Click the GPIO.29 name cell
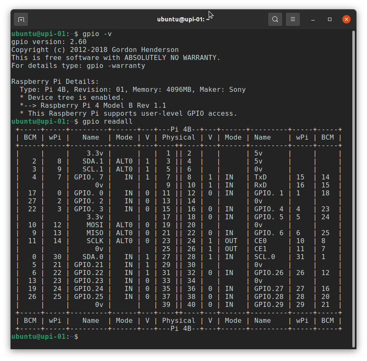The image size is (367, 361). (269, 305)
